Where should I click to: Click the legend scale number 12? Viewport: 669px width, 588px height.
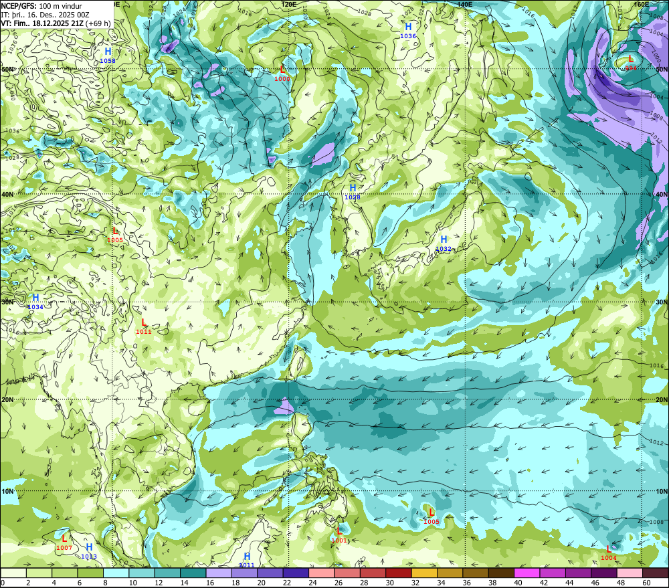point(159,583)
